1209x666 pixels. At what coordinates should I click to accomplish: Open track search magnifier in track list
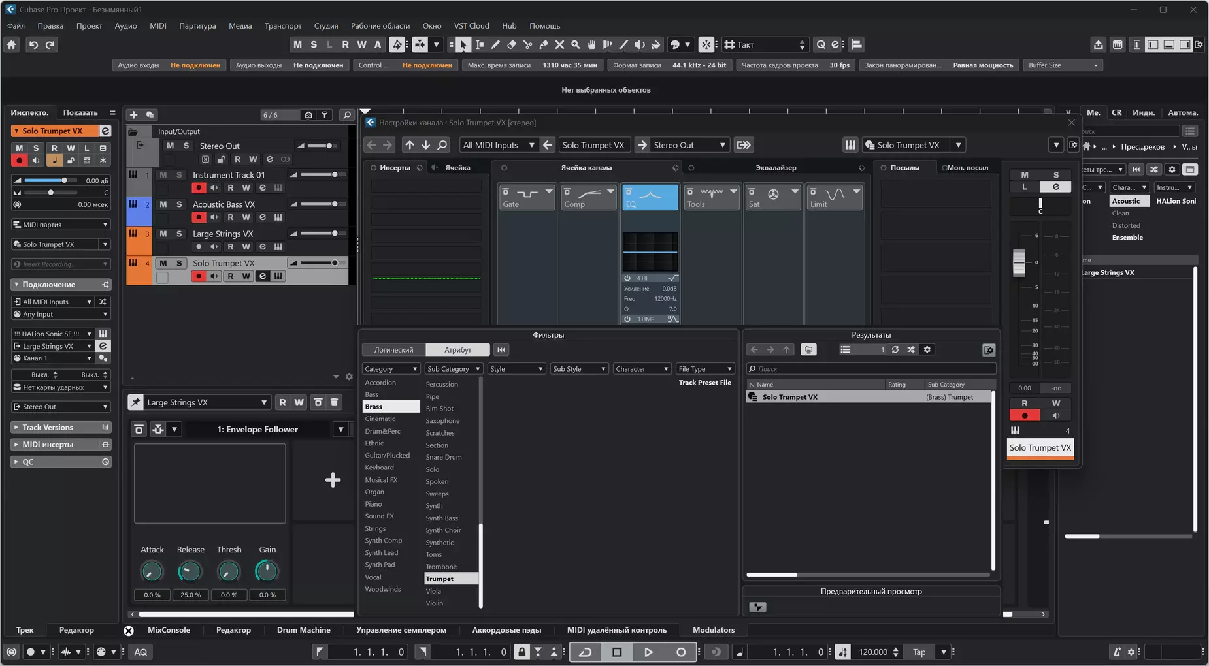(x=347, y=115)
